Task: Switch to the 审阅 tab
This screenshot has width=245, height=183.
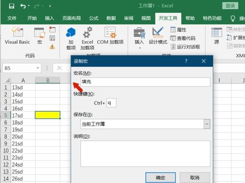Action: (128, 18)
